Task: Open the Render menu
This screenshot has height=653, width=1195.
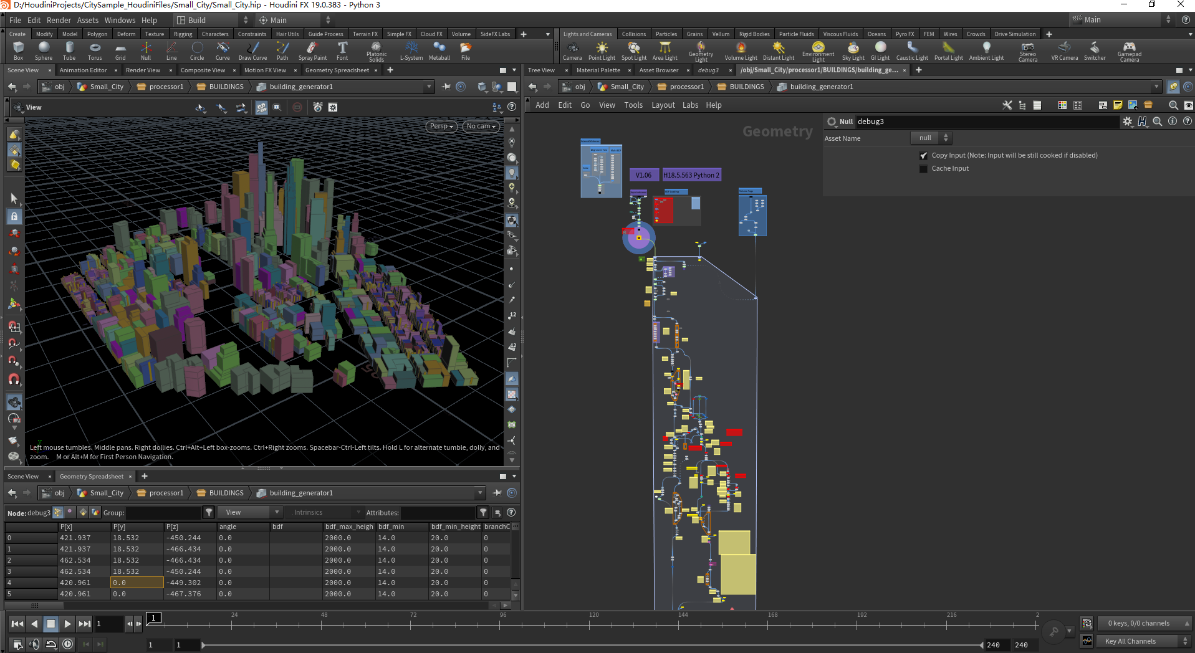Action: pyautogui.click(x=59, y=20)
